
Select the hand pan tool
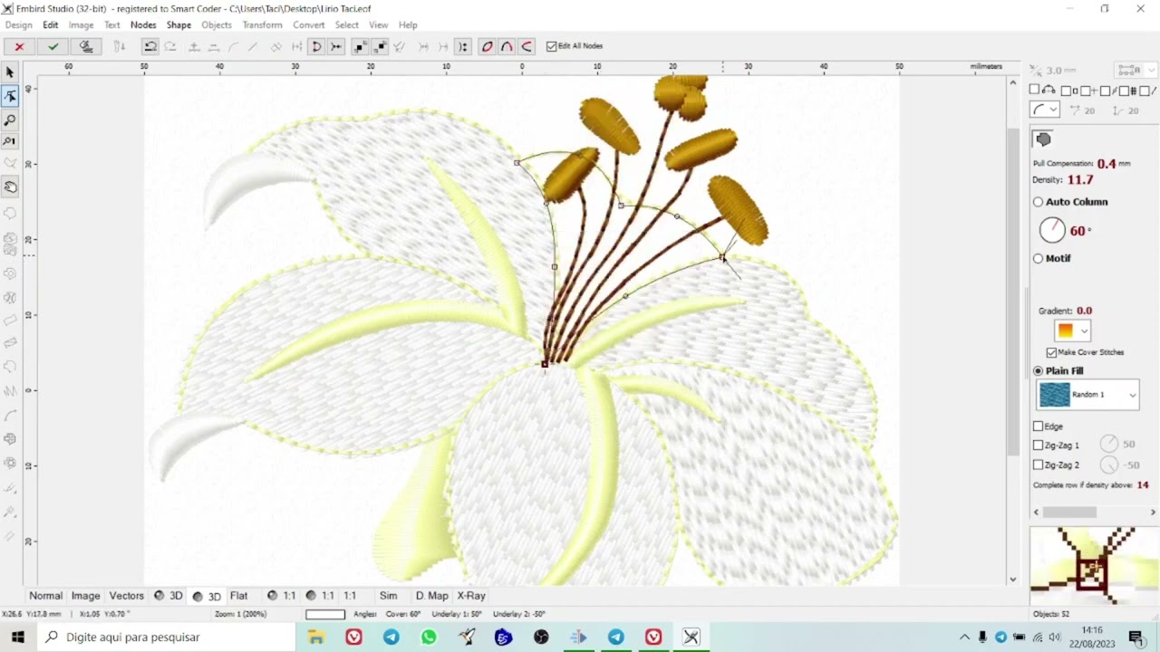pyautogui.click(x=10, y=187)
